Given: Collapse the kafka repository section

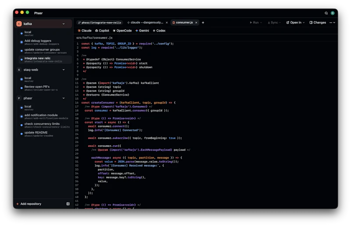Looking at the screenshot, I should coord(64,24).
